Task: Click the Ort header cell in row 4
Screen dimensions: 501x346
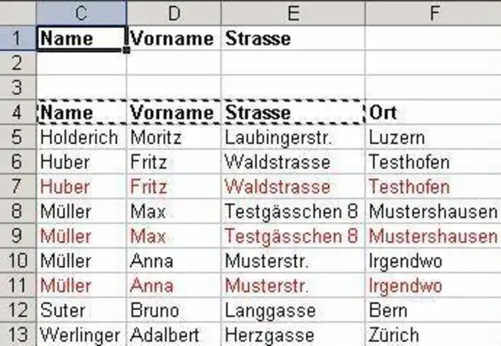Action: (432, 112)
